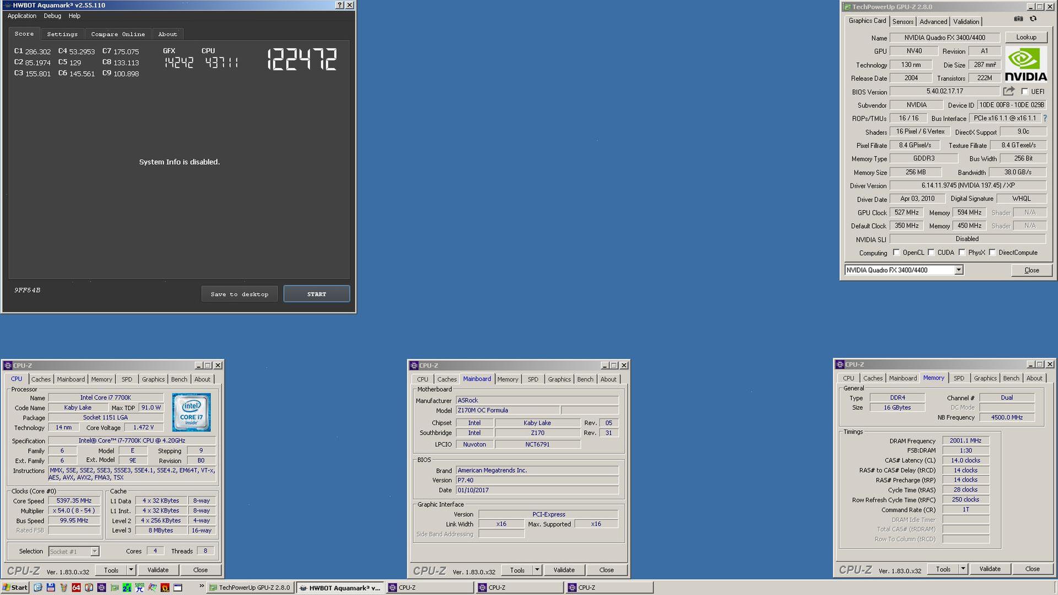
Task: Click the green GPU-Z quick launch icon
Action: click(x=114, y=587)
